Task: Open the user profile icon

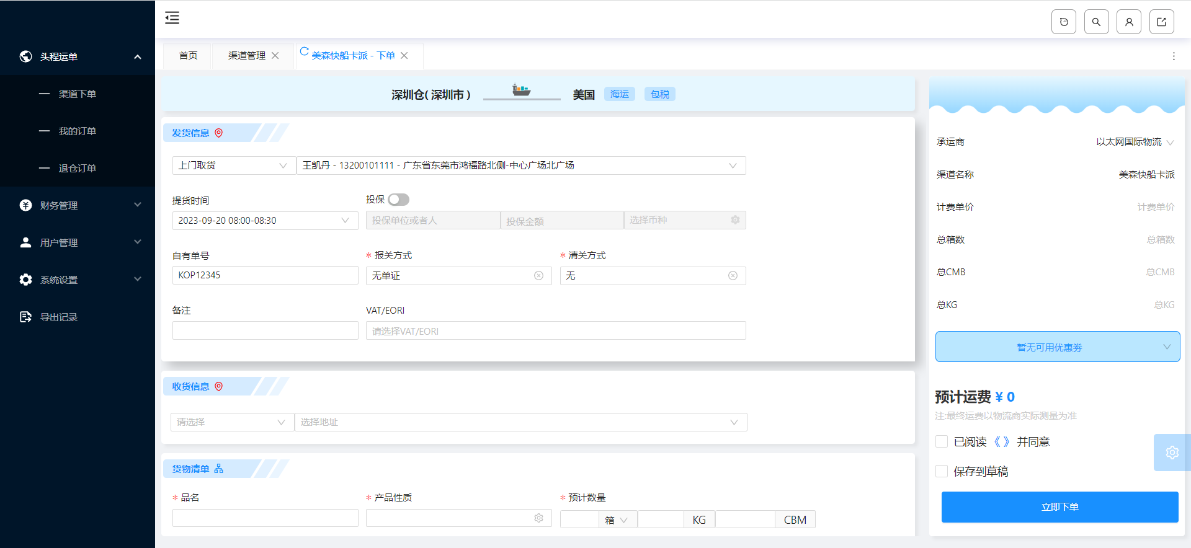Action: click(1129, 22)
